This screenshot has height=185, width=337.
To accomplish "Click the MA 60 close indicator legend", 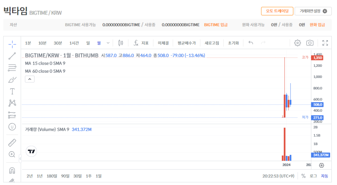I will 45,71.
